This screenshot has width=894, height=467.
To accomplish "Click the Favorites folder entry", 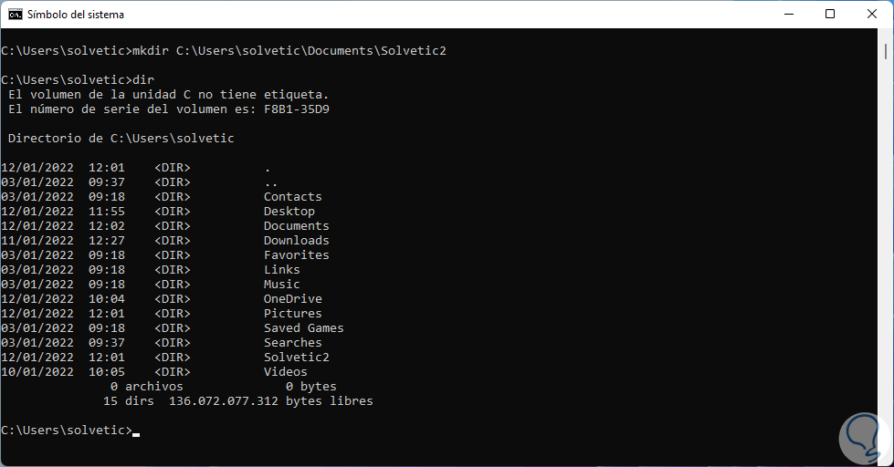I will (x=296, y=255).
